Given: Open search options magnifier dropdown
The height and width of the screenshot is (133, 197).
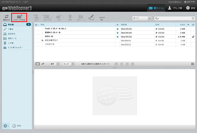Looking at the screenshot, I should pos(157,19).
